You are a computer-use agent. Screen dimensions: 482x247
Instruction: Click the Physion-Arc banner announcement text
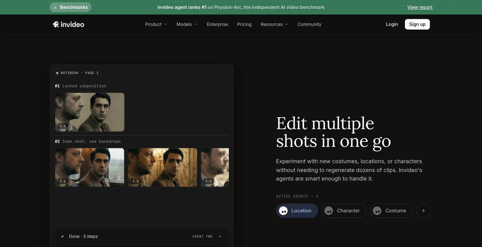tap(241, 7)
